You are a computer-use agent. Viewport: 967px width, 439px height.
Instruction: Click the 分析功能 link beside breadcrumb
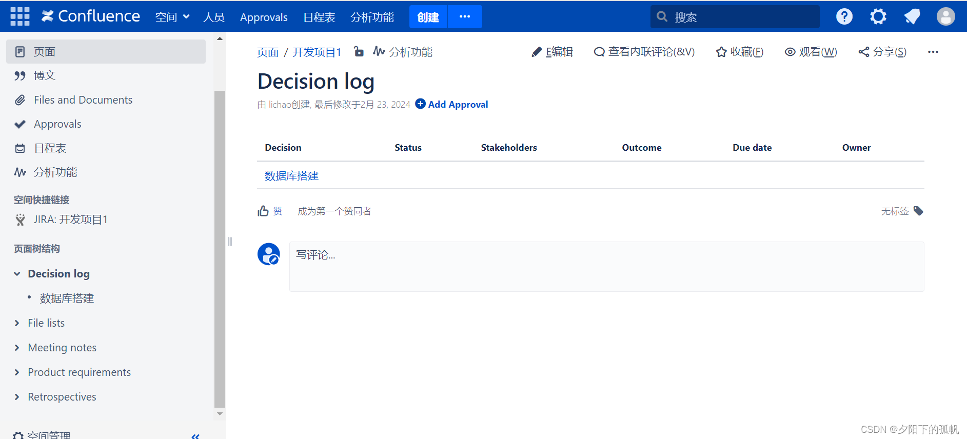point(411,52)
